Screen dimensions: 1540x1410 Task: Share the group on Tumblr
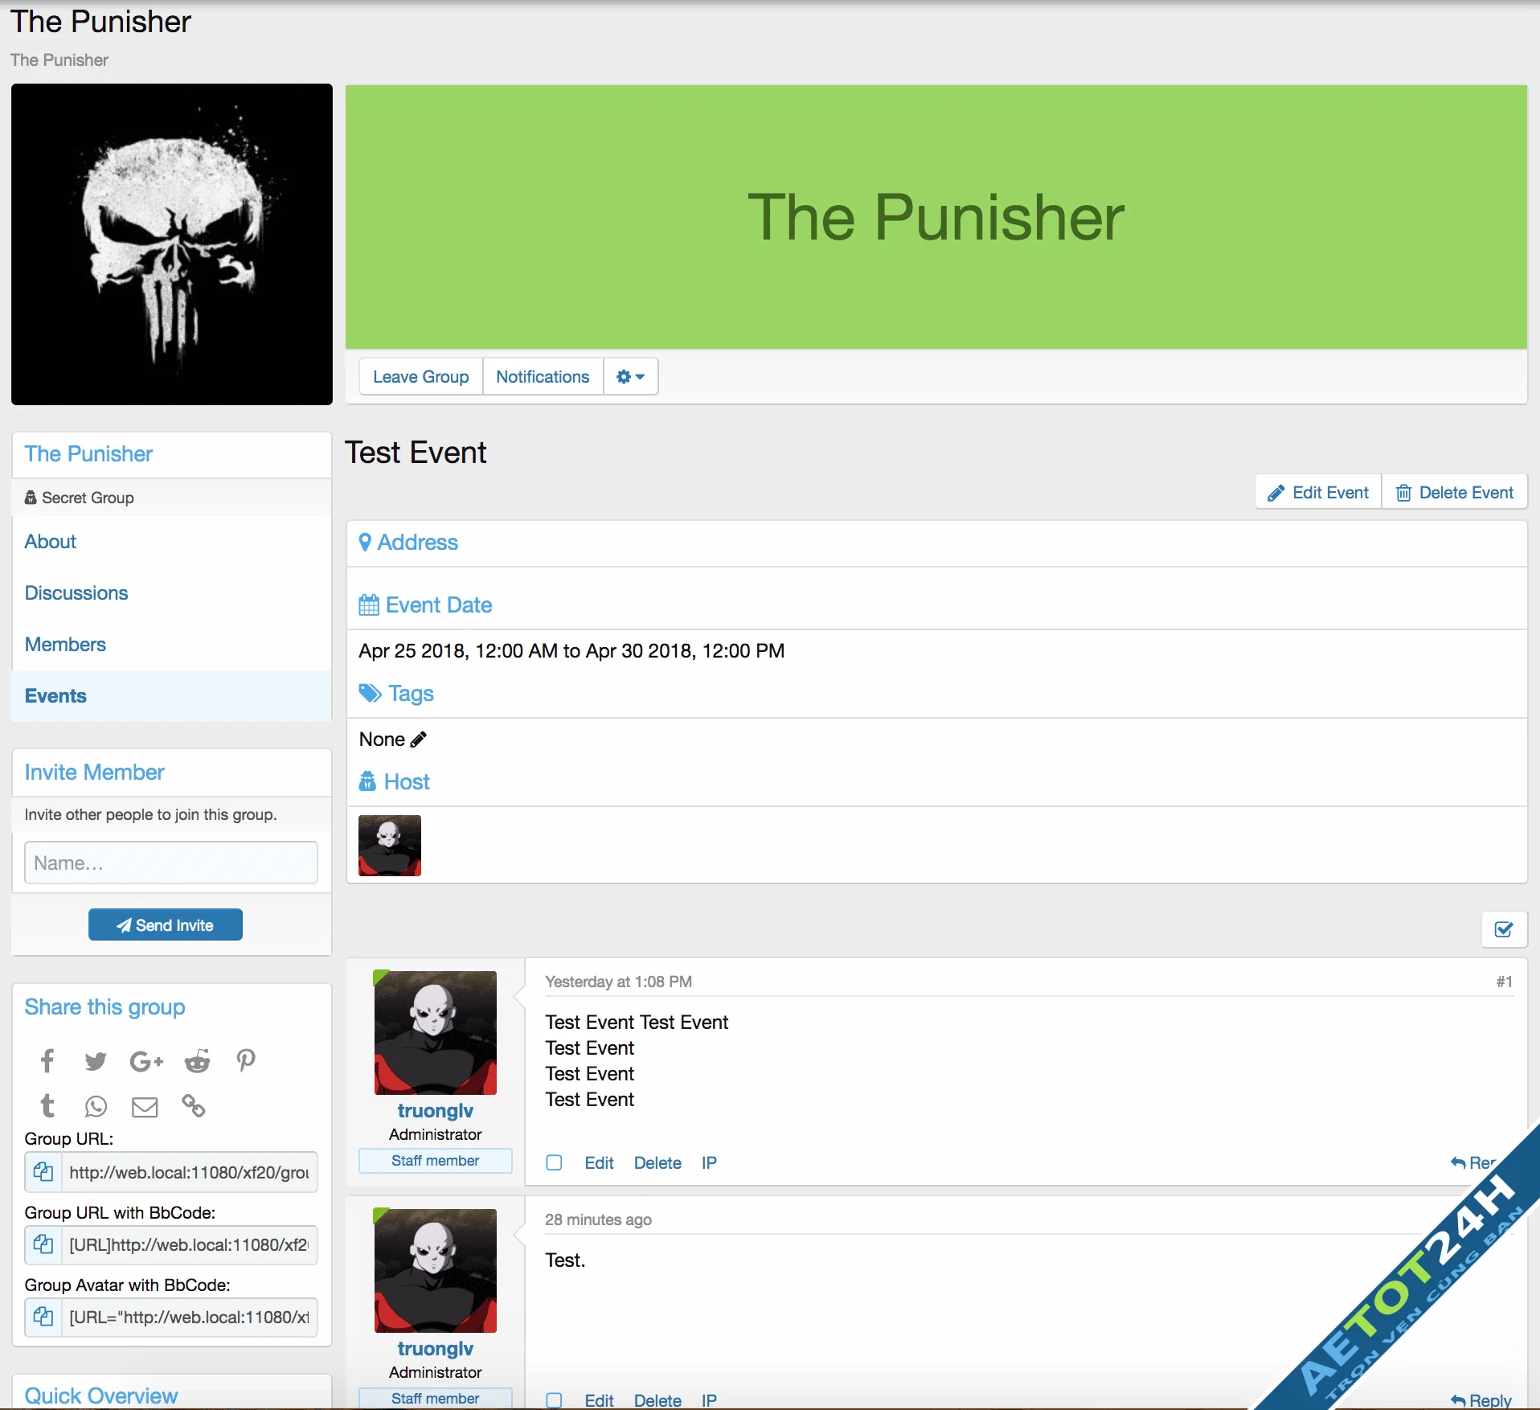pyautogui.click(x=47, y=1106)
